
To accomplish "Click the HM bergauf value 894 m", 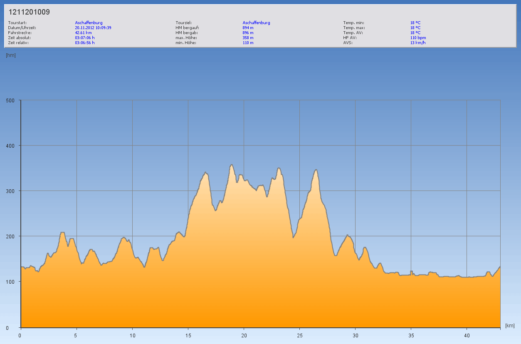I will coord(248,27).
